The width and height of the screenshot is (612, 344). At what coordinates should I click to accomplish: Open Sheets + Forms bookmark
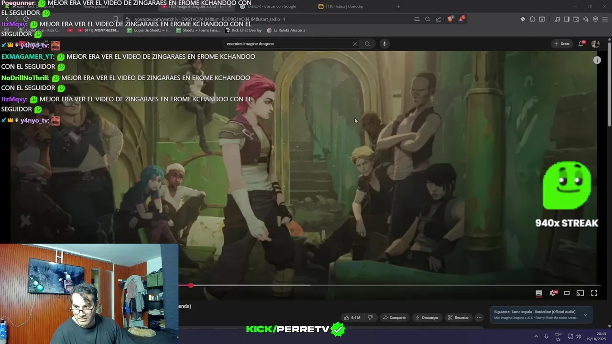coord(198,30)
